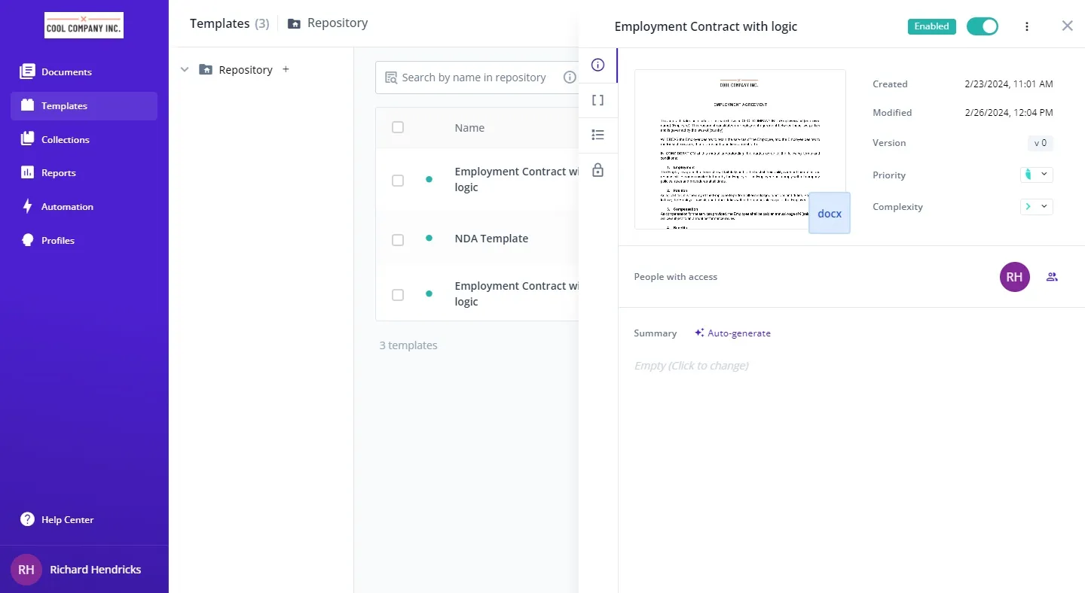Click the plus icon next to Repository
1085x593 pixels.
(286, 69)
